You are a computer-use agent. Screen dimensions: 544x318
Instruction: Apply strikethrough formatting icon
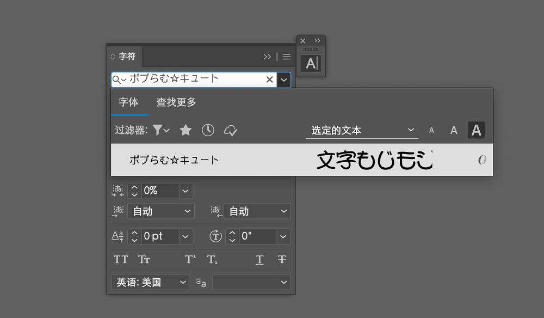(282, 260)
